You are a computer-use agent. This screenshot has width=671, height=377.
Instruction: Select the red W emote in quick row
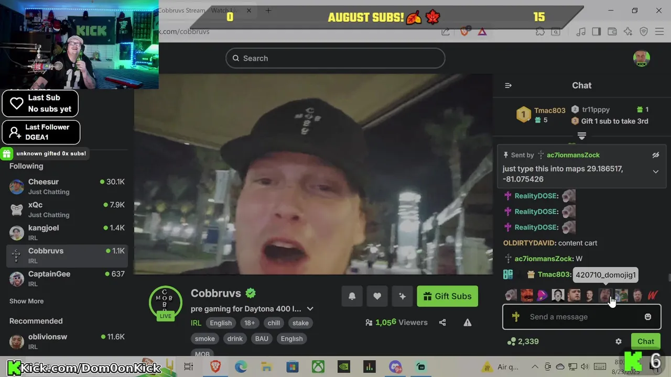coord(653,295)
